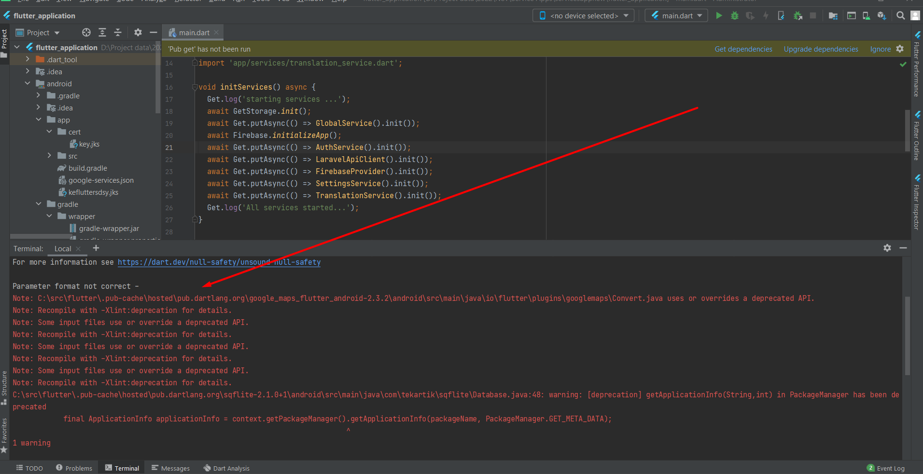
Task: Click Select Opened File target icon
Action: [x=86, y=32]
